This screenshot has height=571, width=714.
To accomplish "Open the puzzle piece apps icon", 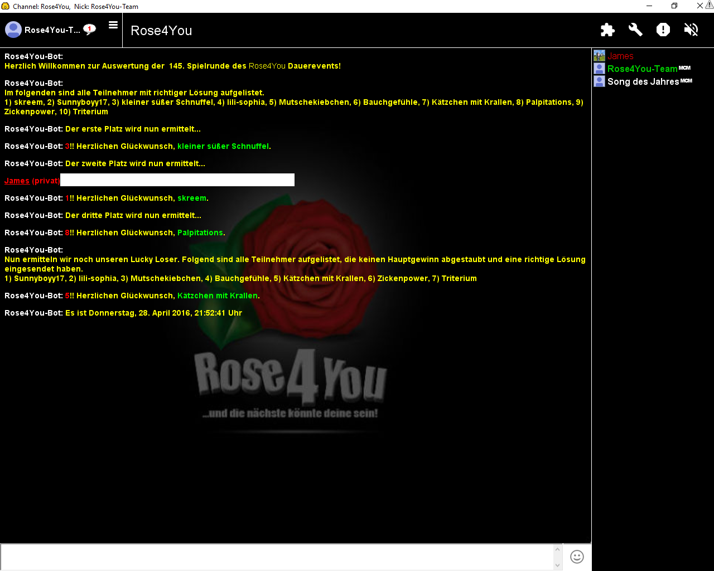I will [607, 30].
